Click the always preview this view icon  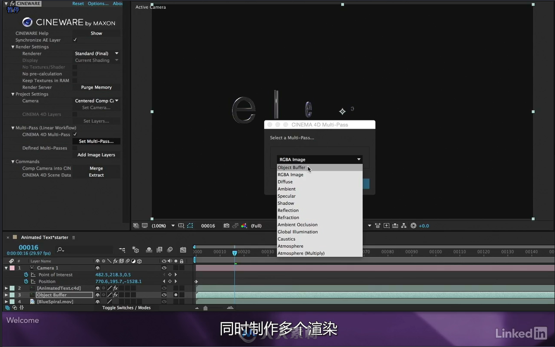pyautogui.click(x=136, y=226)
